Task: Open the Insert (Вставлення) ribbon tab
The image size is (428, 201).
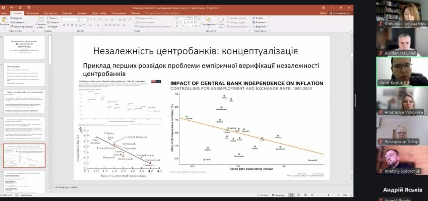Action: coord(33,13)
